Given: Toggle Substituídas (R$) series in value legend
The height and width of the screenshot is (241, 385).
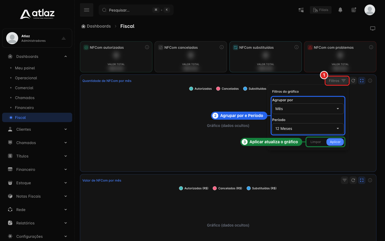Looking at the screenshot, I should click(x=261, y=188).
